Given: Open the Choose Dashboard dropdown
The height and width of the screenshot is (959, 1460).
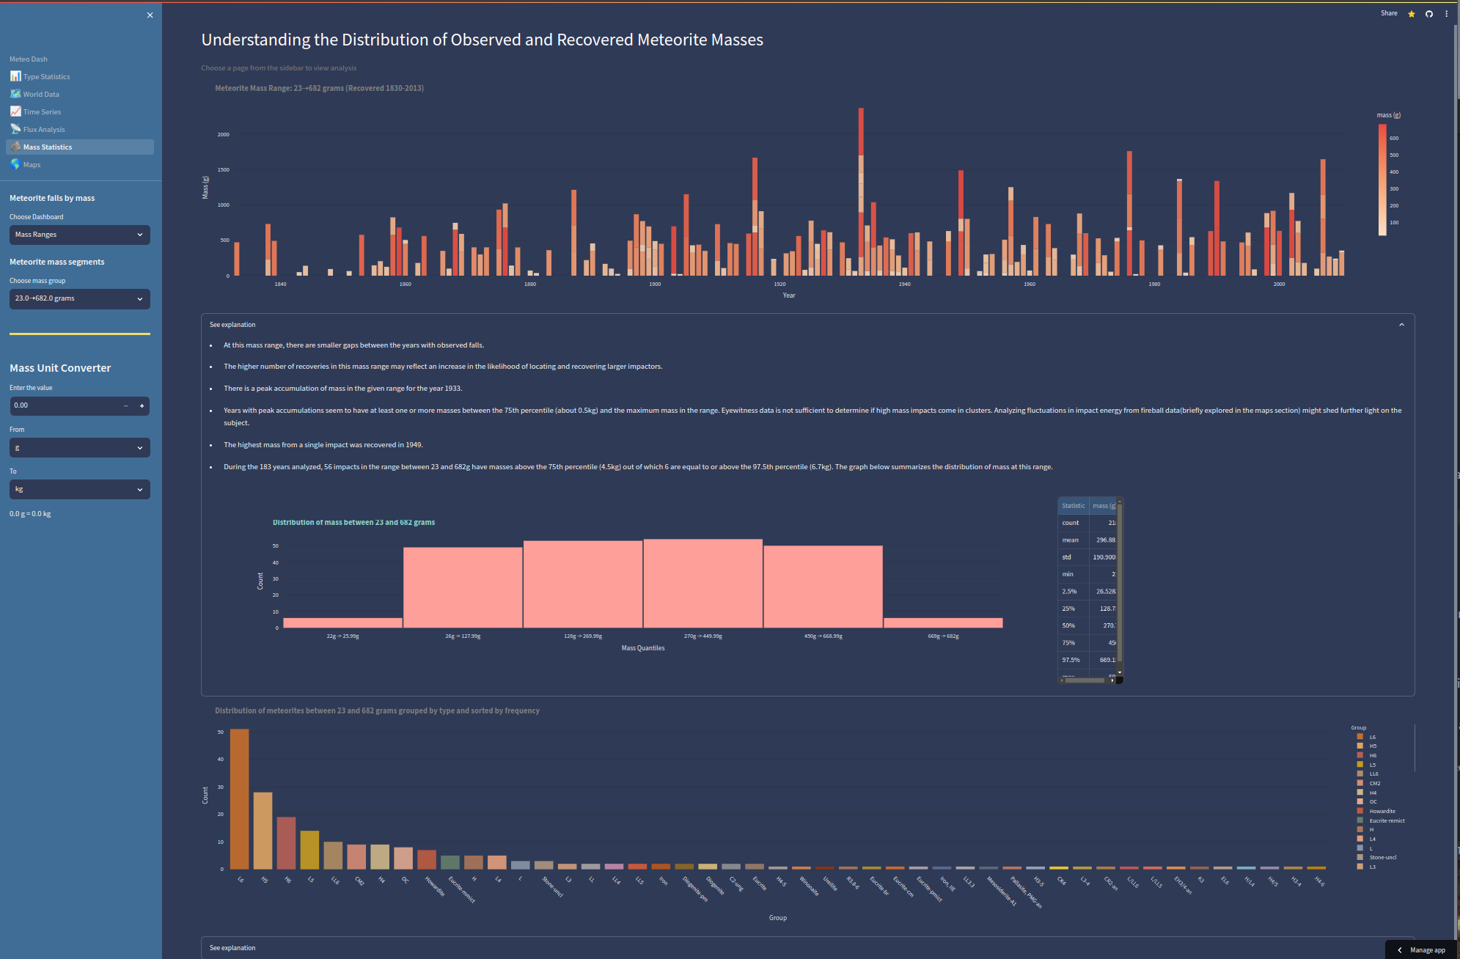Looking at the screenshot, I should [79, 235].
